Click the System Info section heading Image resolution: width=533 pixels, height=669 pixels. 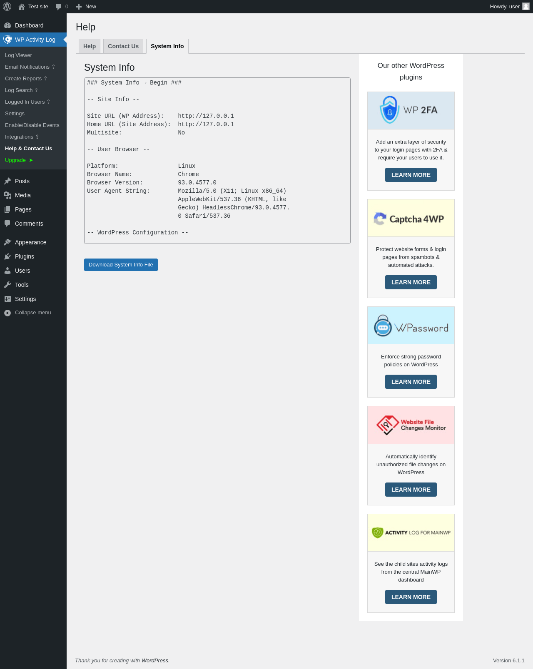pos(110,67)
